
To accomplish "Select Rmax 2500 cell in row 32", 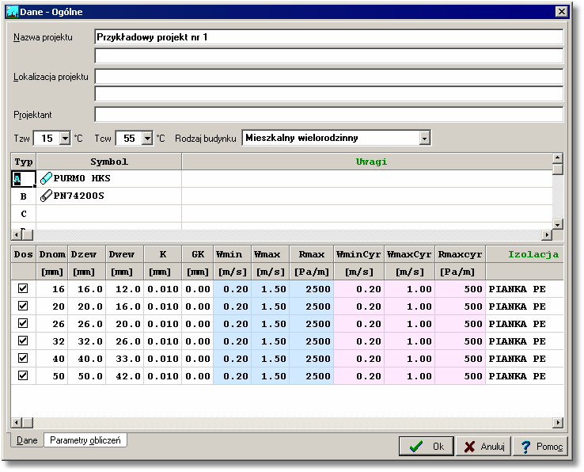I will [312, 341].
